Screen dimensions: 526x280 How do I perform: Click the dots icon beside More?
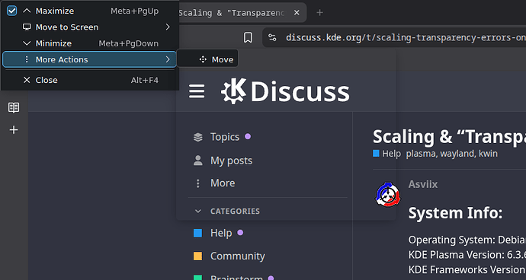[x=198, y=183]
